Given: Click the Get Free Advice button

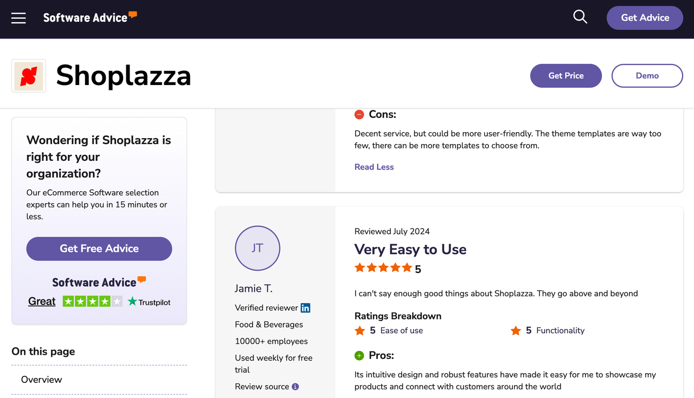Looking at the screenshot, I should (x=99, y=249).
